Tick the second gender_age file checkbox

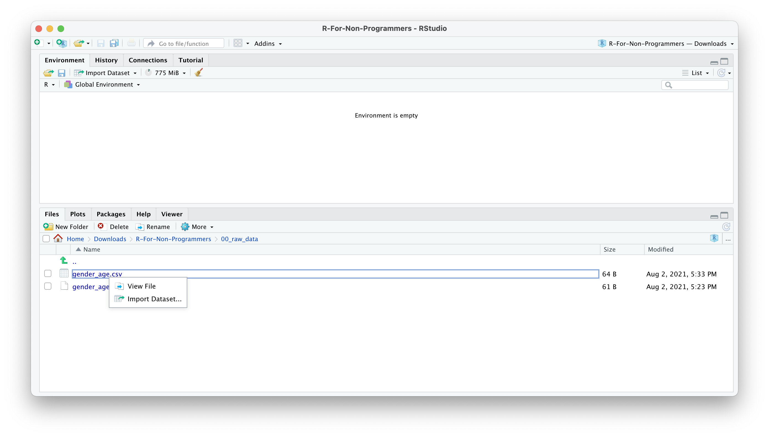(48, 286)
